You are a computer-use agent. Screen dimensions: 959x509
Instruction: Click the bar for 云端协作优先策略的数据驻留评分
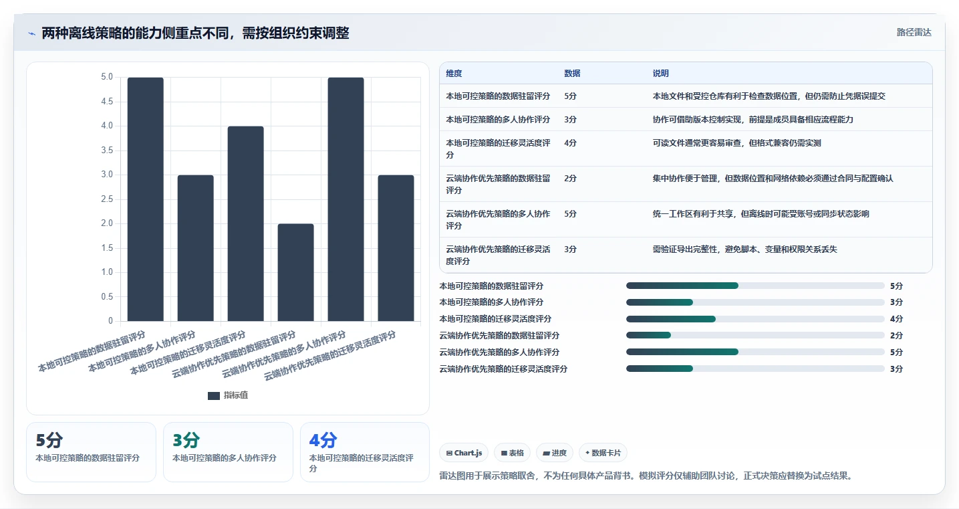[x=296, y=272]
